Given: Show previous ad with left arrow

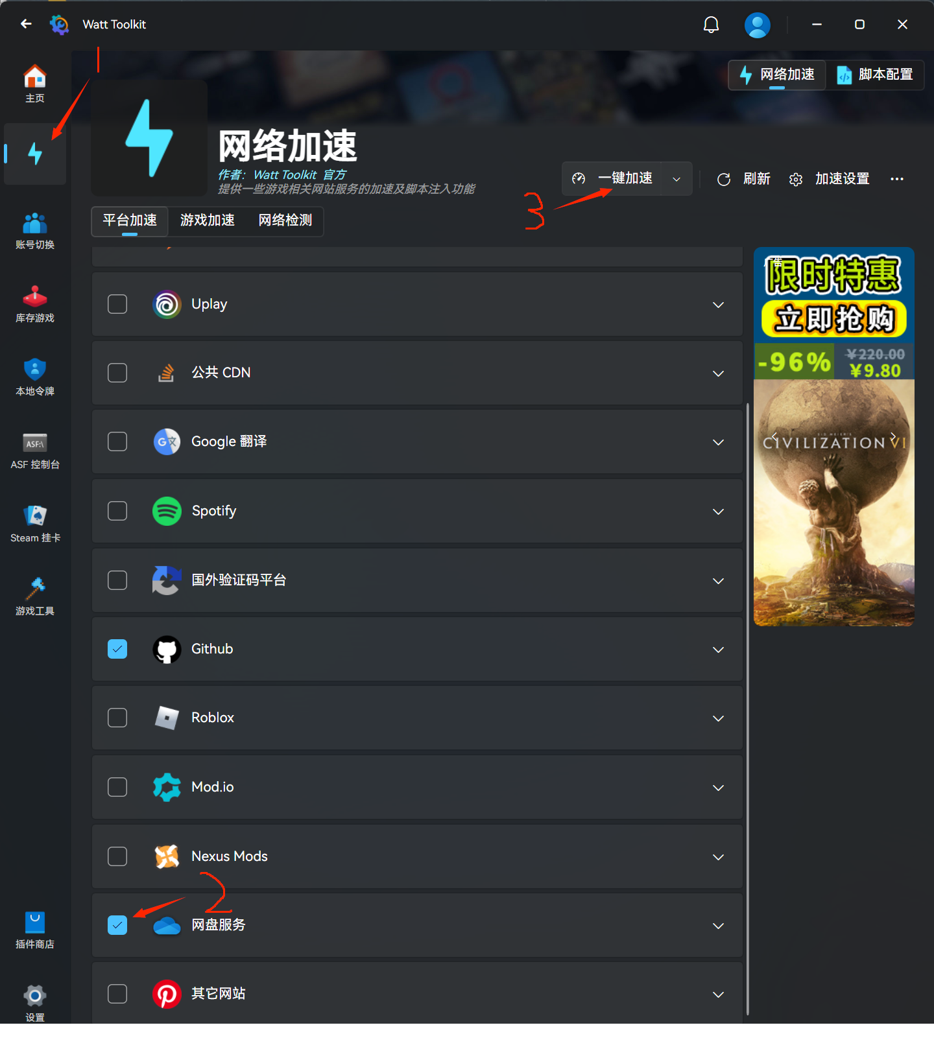Looking at the screenshot, I should (x=774, y=436).
